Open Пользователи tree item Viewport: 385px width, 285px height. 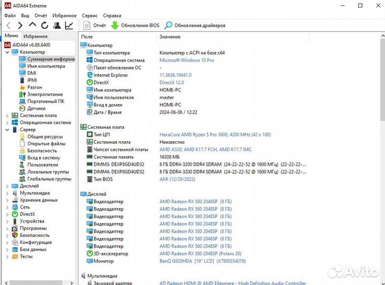[39, 165]
